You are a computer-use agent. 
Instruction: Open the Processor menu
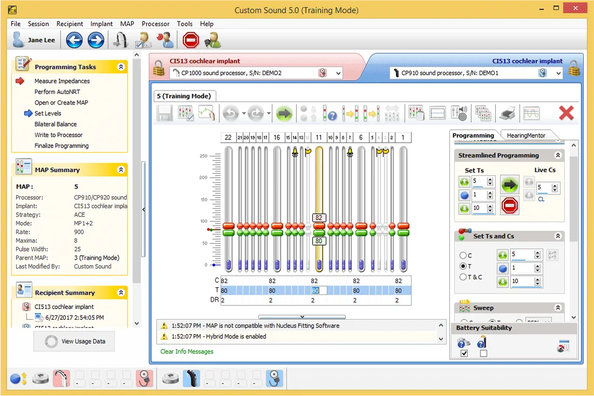155,24
